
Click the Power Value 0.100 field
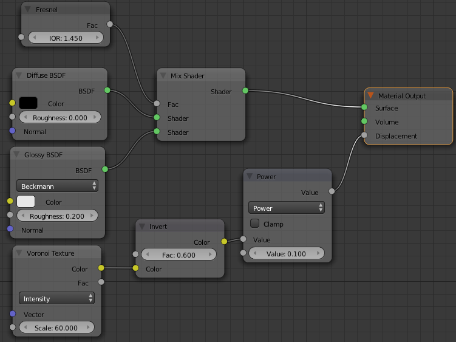[287, 253]
